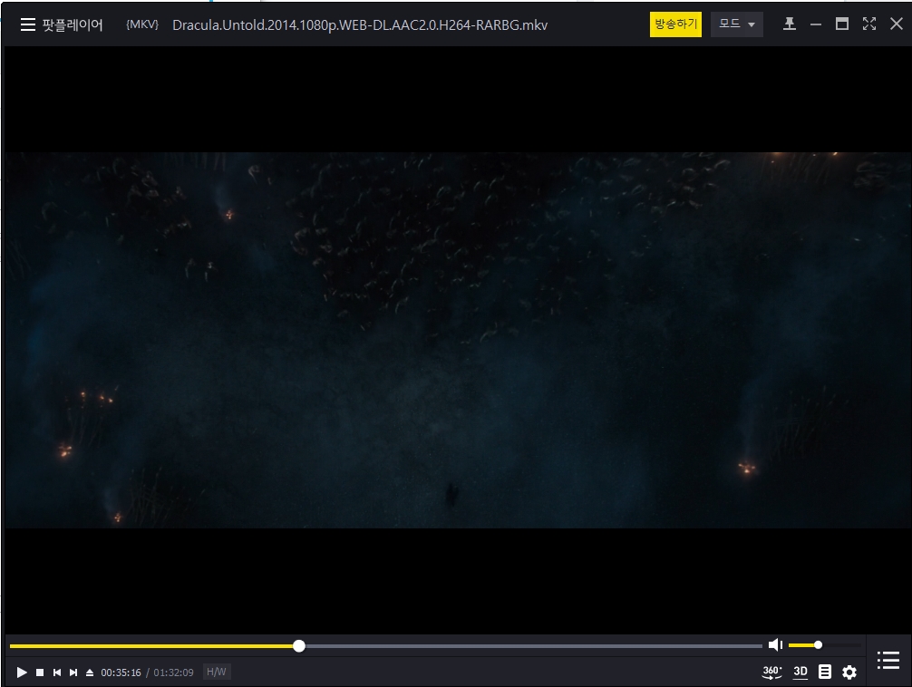Toggle the pin always-on-top icon
Screen dimensions: 912x687
(x=790, y=24)
